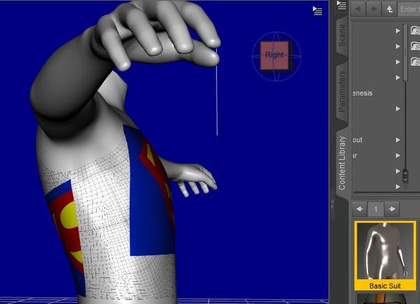
Task: Click the pane collapse handle below Content Library tab
Action: pyautogui.click(x=333, y=206)
